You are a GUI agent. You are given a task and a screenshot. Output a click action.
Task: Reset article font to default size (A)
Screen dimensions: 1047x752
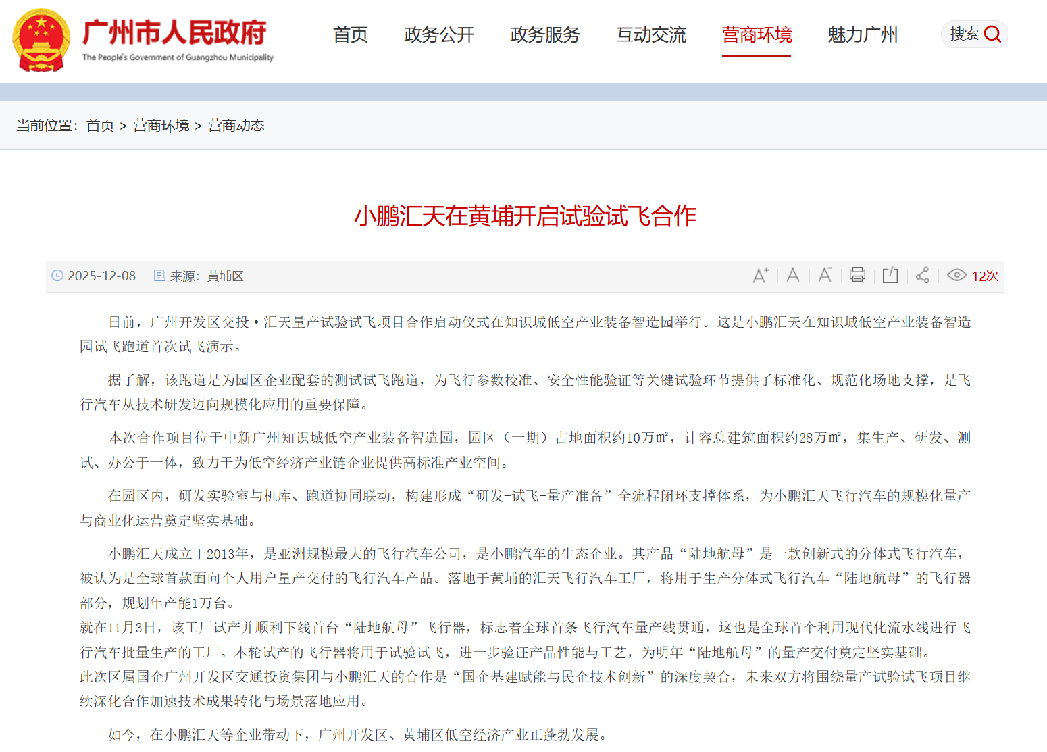coord(793,275)
